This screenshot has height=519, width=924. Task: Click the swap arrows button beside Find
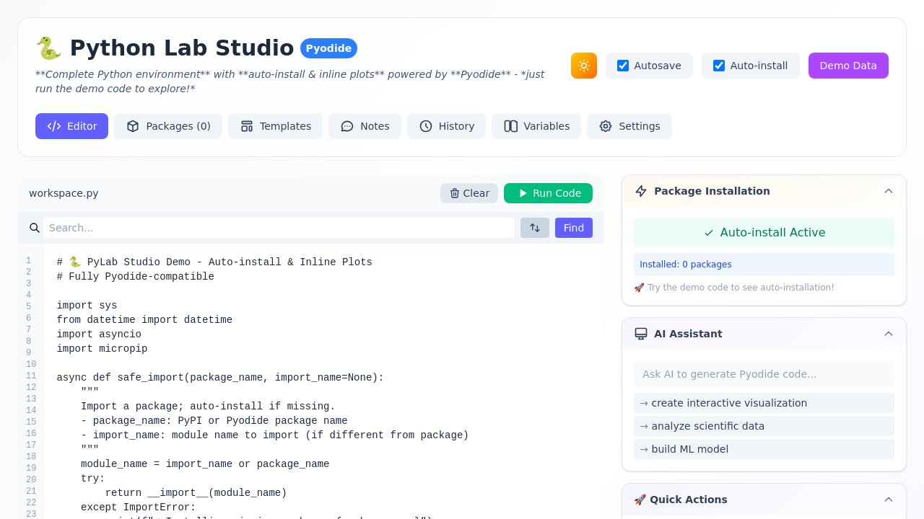[x=535, y=228]
